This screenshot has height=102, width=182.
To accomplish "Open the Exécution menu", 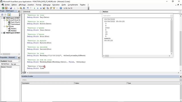I will tap(56, 5).
